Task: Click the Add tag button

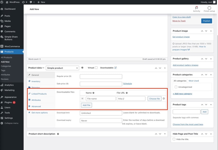Action: 204,112
